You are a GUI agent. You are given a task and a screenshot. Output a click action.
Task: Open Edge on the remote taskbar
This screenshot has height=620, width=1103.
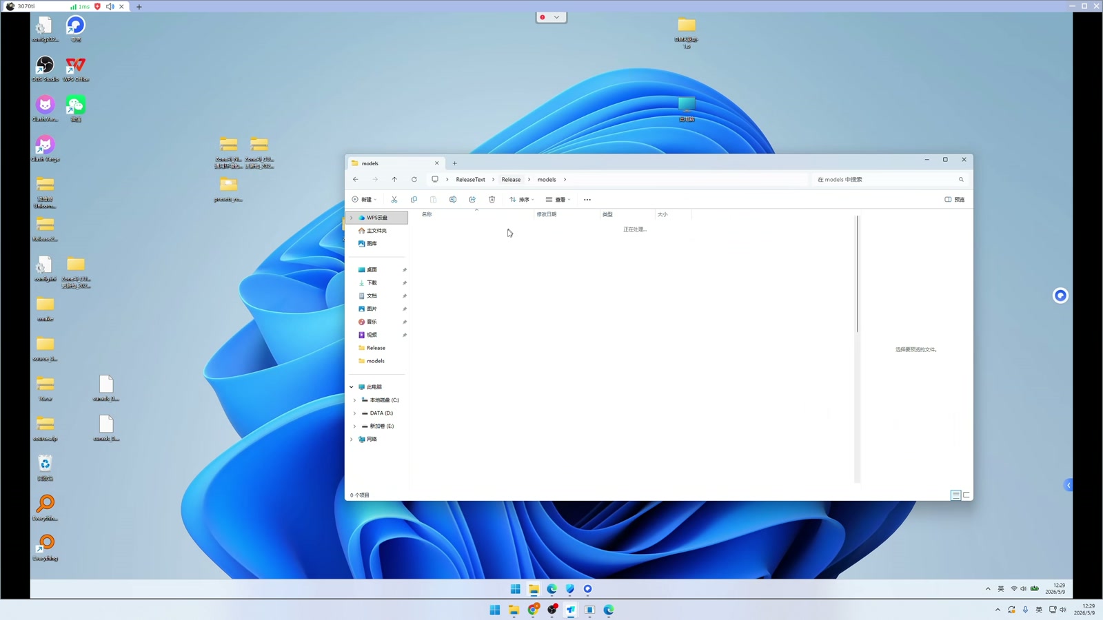click(x=551, y=589)
